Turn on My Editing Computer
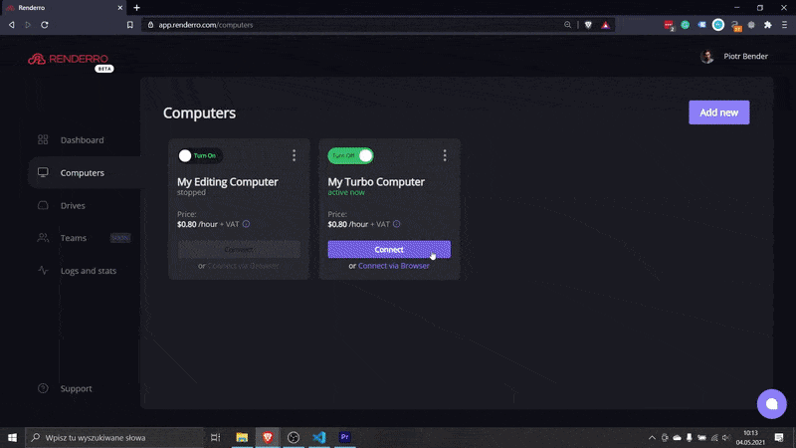Viewport: 796px width, 448px height. (200, 155)
